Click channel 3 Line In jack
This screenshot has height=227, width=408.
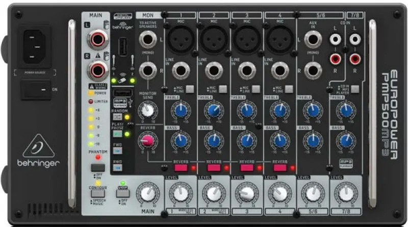coord(247,70)
